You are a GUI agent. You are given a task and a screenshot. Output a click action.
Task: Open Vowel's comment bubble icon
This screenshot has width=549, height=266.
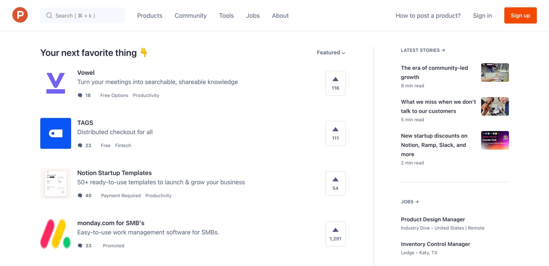point(80,95)
